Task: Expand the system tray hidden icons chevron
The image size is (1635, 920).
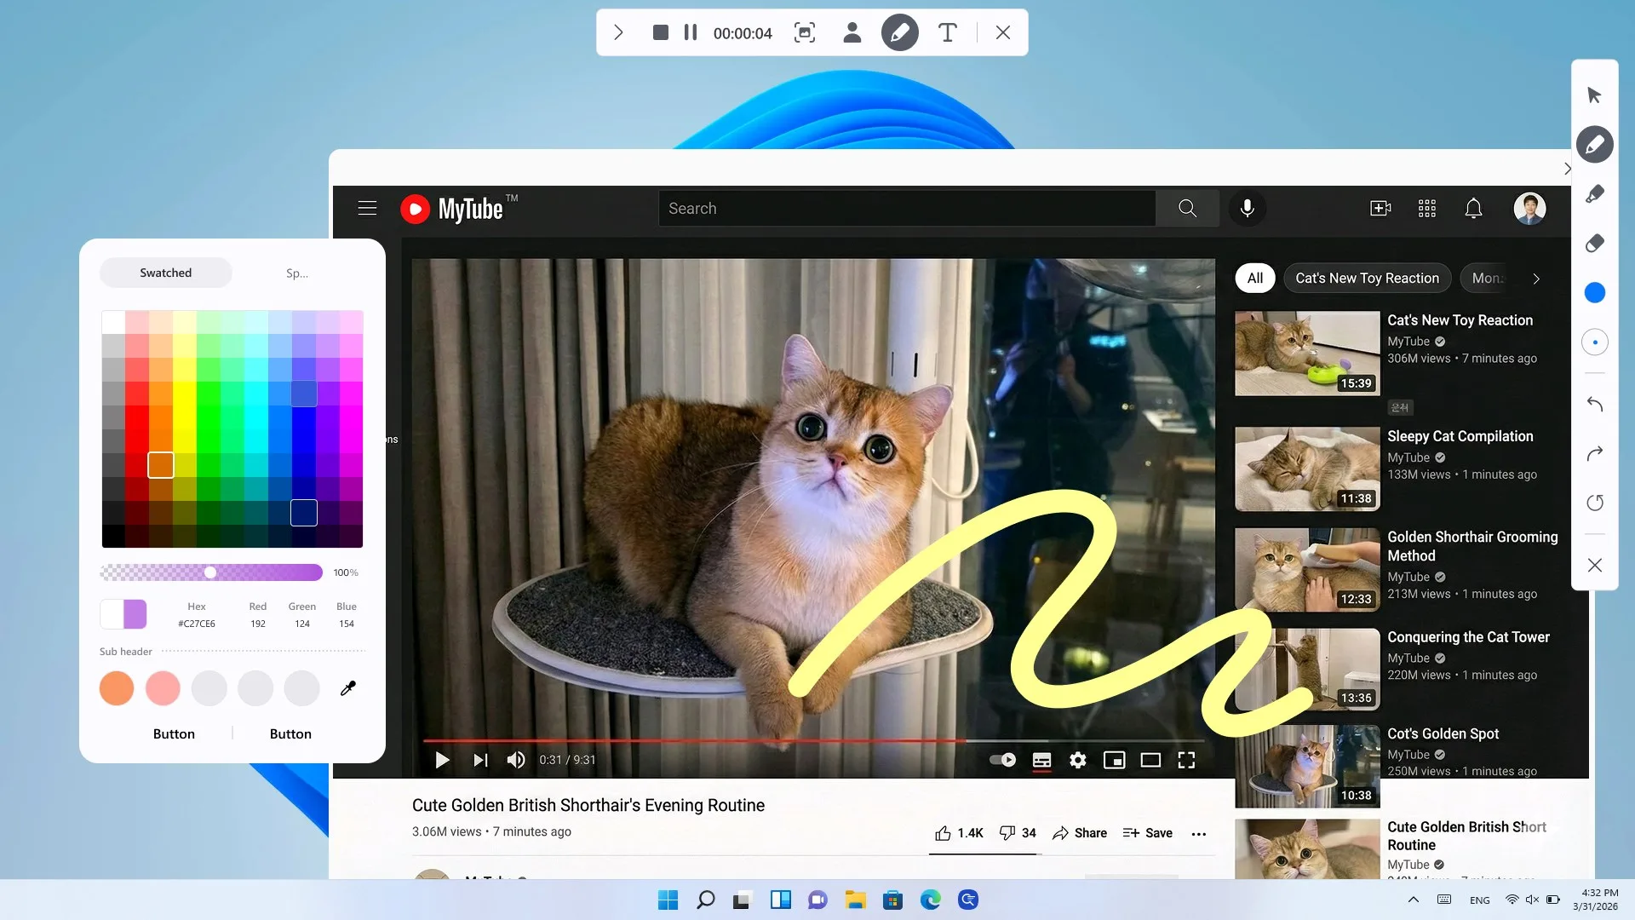Action: (x=1413, y=900)
